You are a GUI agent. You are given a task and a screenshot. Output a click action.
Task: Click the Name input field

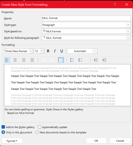86,18
